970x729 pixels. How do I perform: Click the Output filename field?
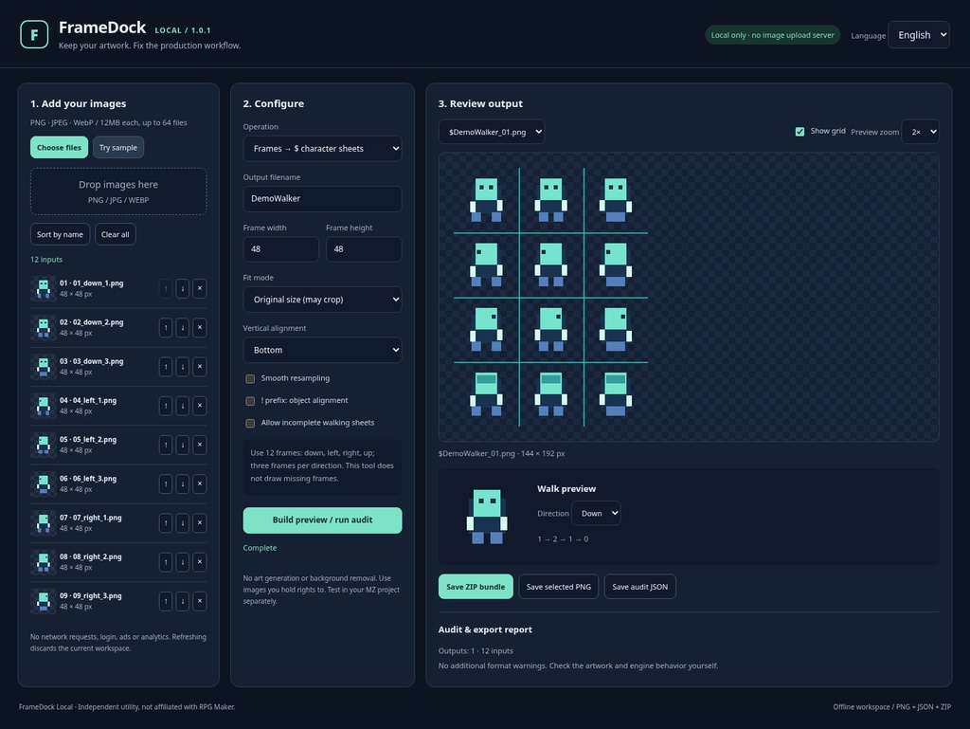(x=322, y=199)
